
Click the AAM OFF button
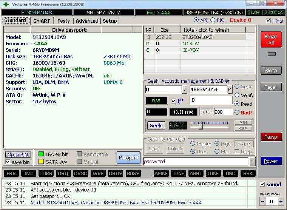coord(243,128)
